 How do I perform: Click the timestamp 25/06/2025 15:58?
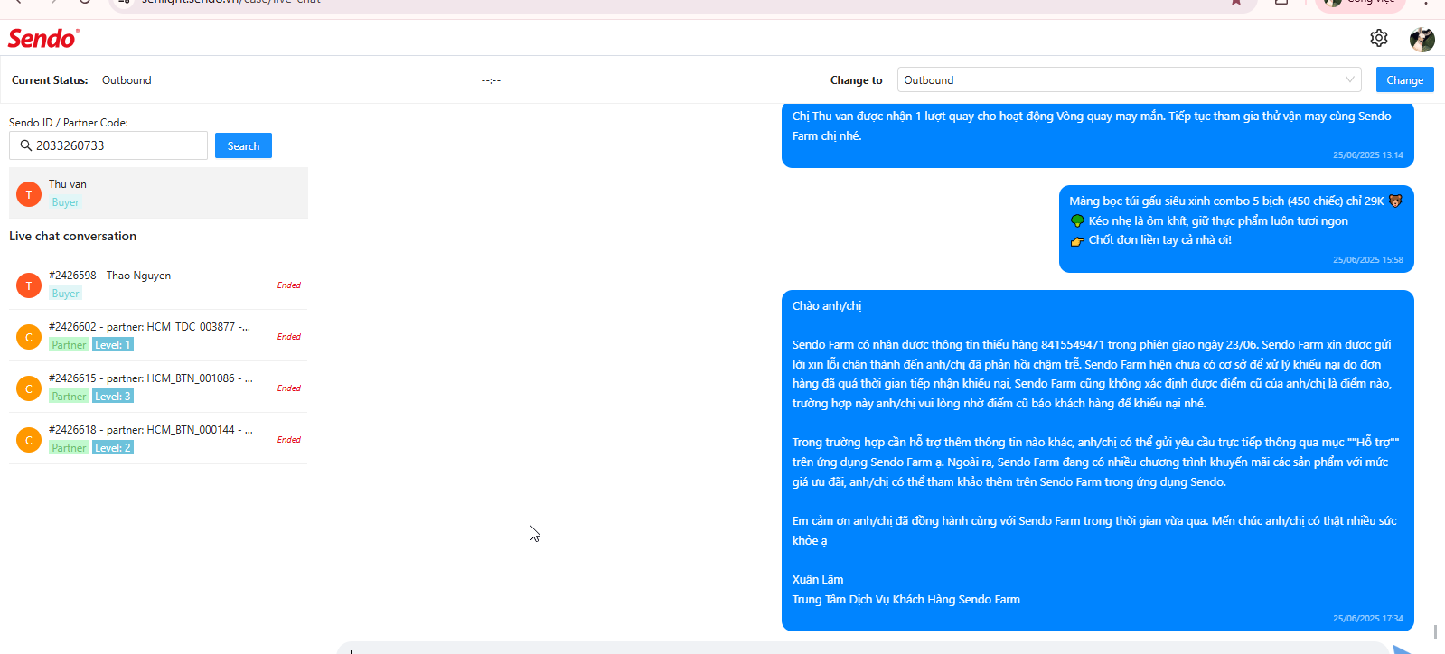[1367, 260]
